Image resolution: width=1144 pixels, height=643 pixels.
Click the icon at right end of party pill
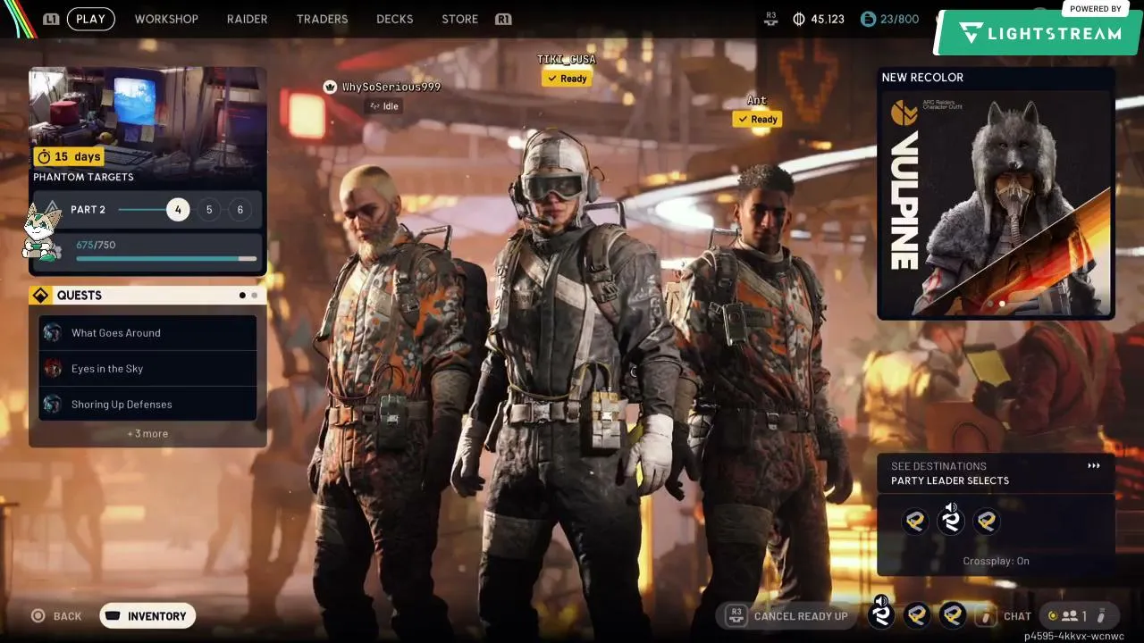point(1102,616)
